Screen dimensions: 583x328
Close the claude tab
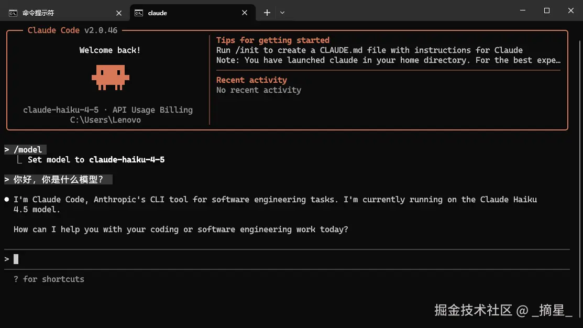point(245,13)
